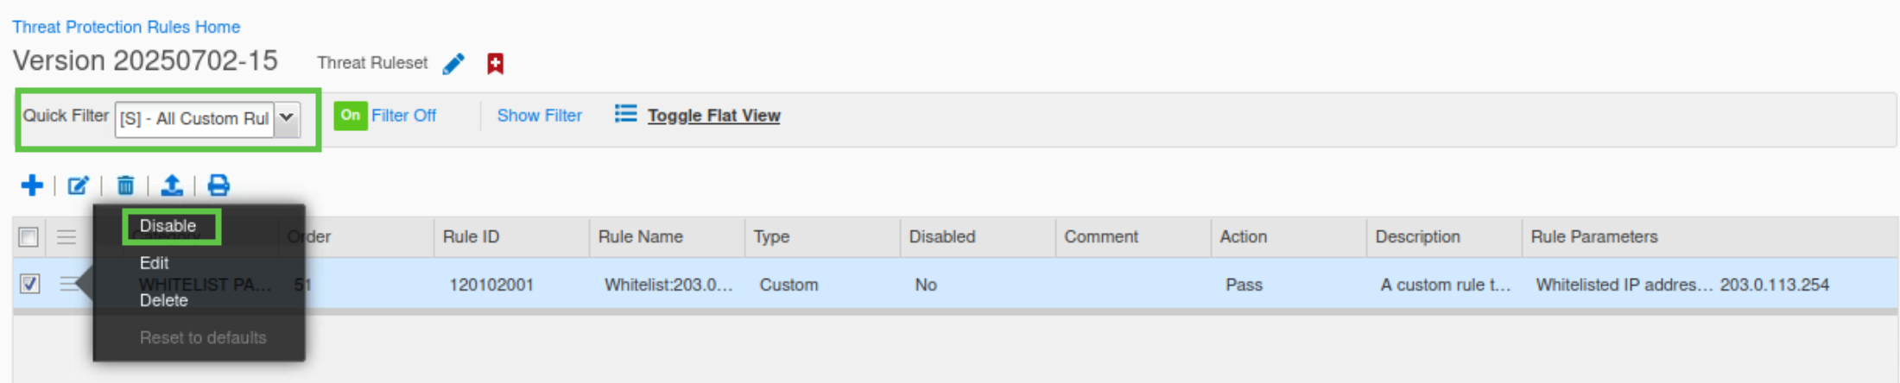Toggle the green On filter switch

350,115
